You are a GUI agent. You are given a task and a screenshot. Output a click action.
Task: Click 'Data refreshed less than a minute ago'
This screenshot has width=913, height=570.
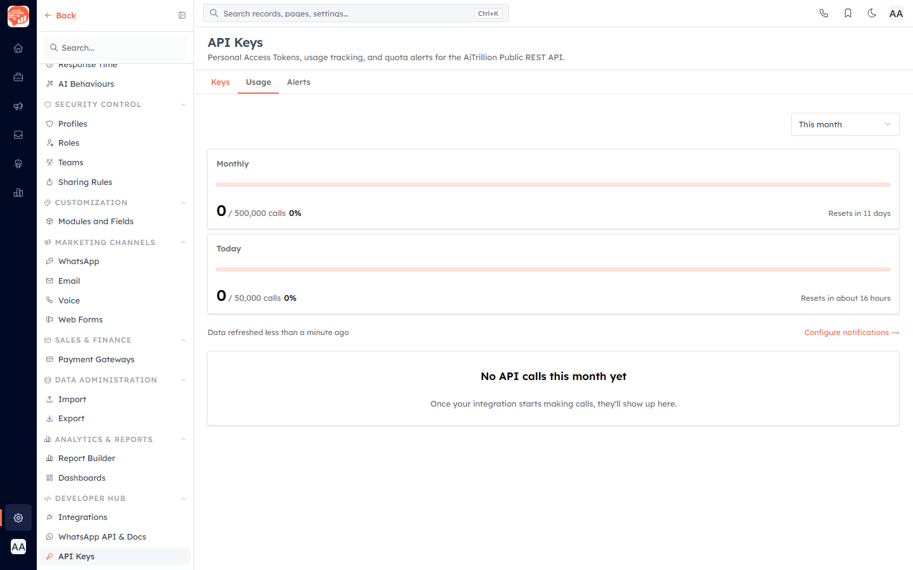278,332
